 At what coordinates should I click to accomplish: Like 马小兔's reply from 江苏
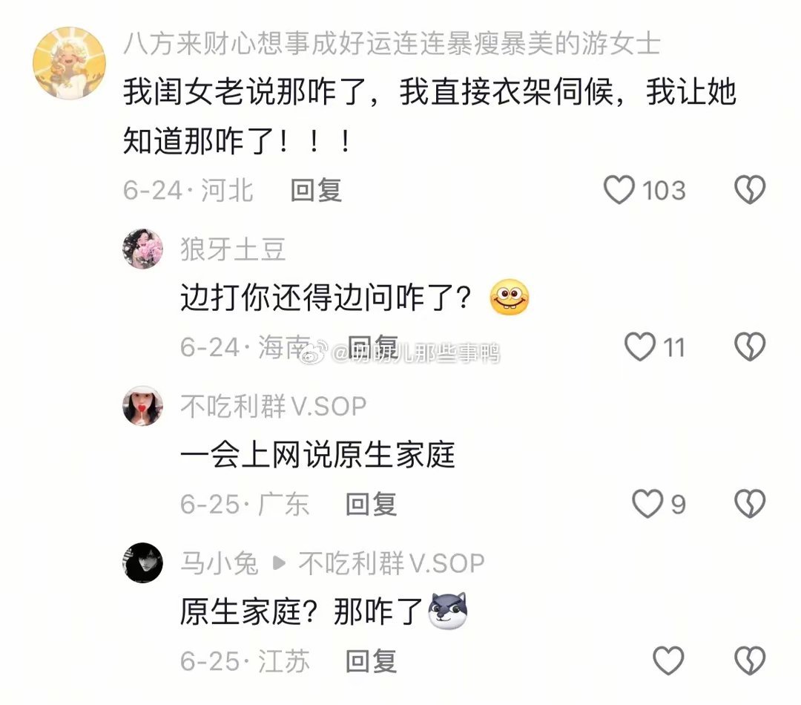click(x=668, y=660)
